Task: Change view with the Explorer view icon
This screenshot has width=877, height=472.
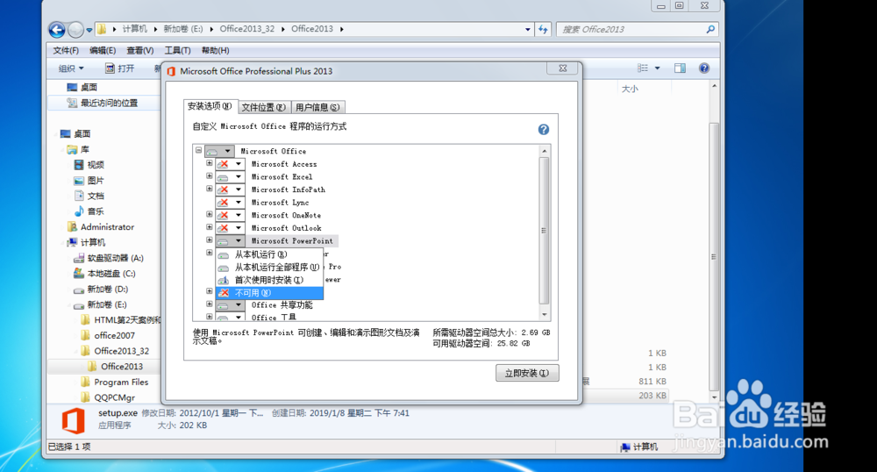Action: [x=643, y=68]
